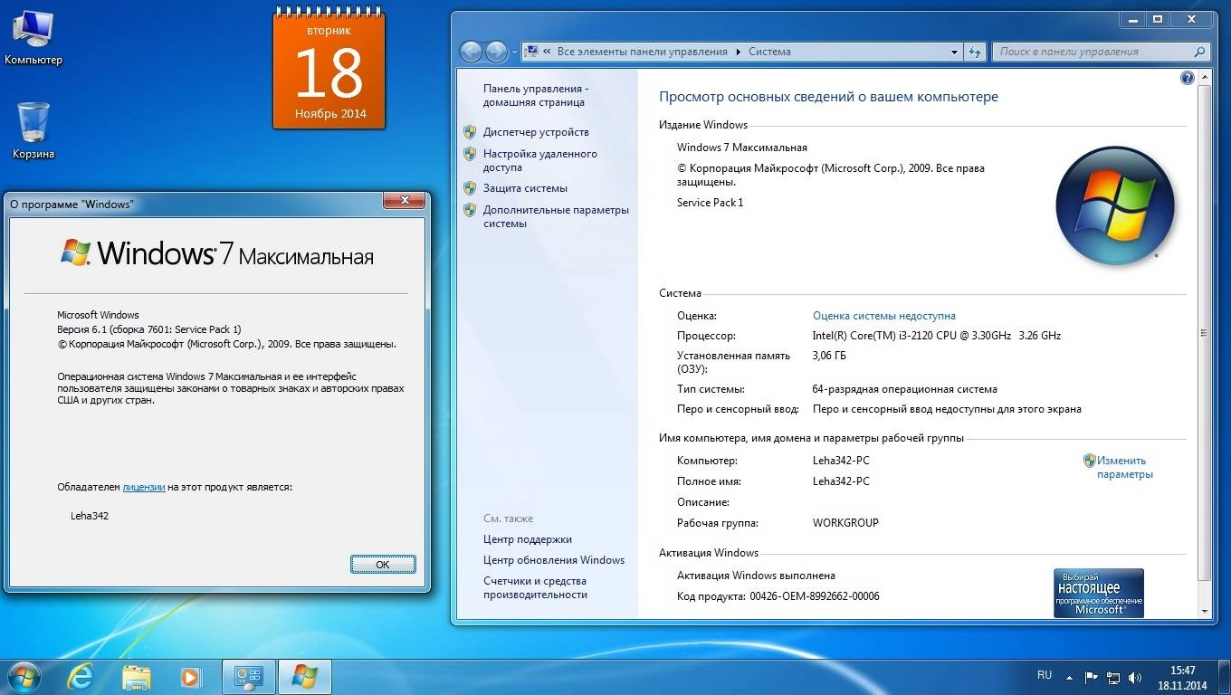The image size is (1231, 695).
Task: Open the Корзина recycle bin icon
Action: point(33,131)
